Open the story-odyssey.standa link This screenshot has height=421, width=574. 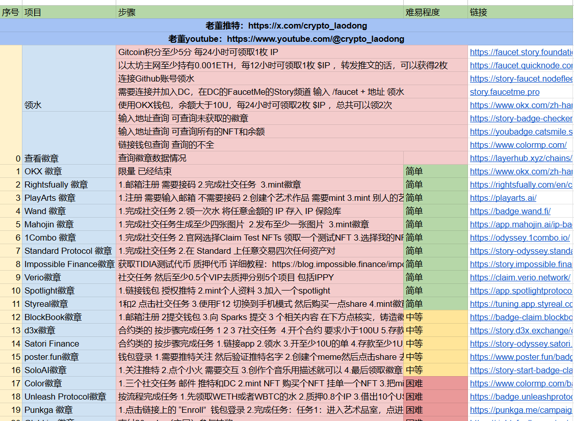point(521,251)
